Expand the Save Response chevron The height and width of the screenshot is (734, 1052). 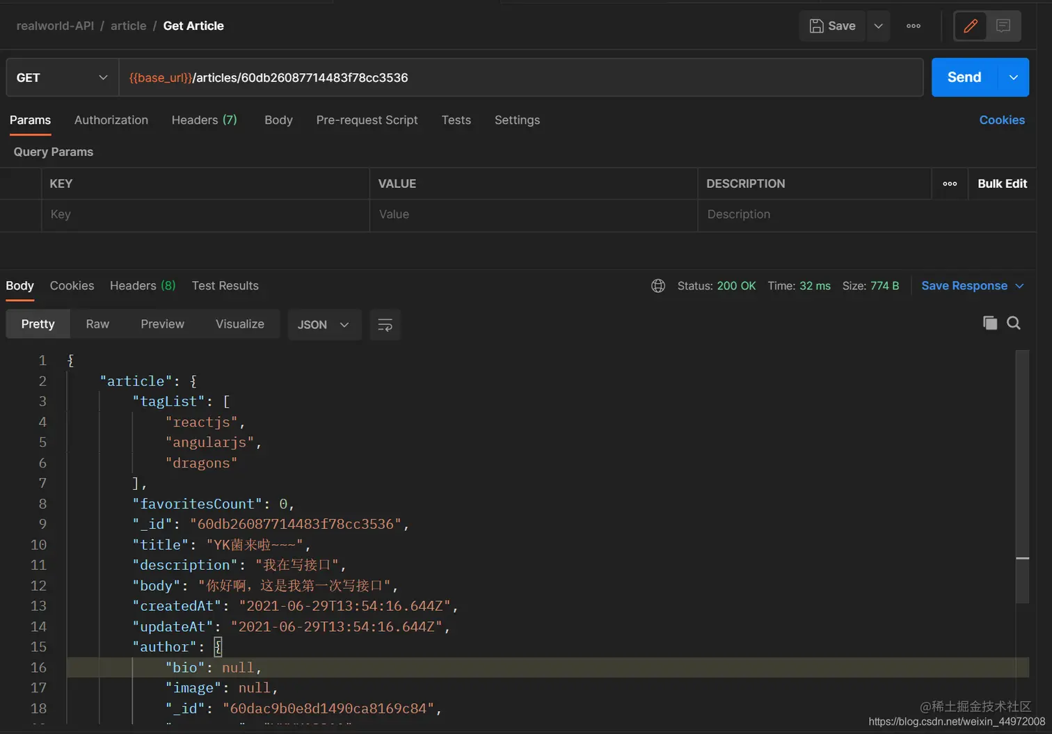tap(1019, 286)
